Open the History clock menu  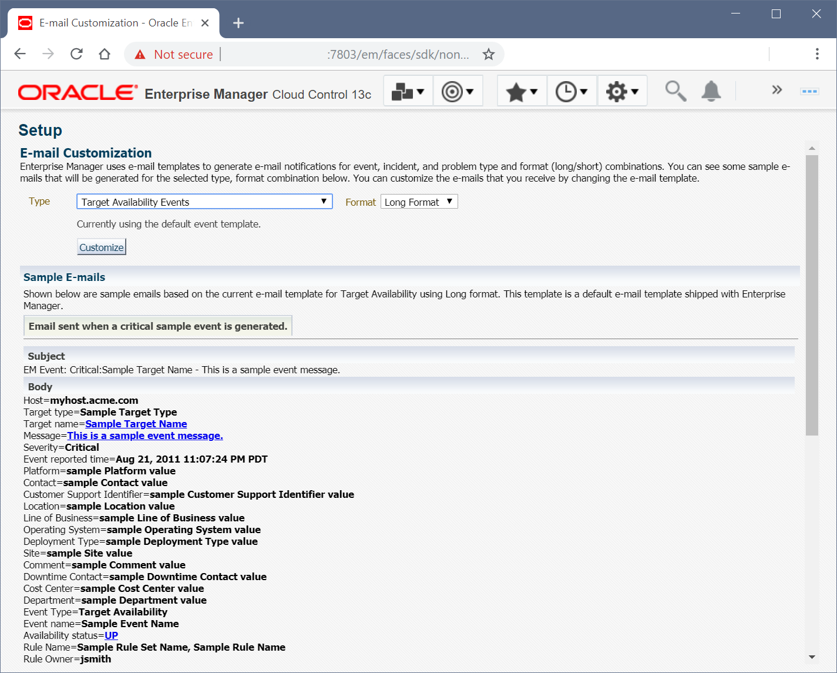pos(572,91)
